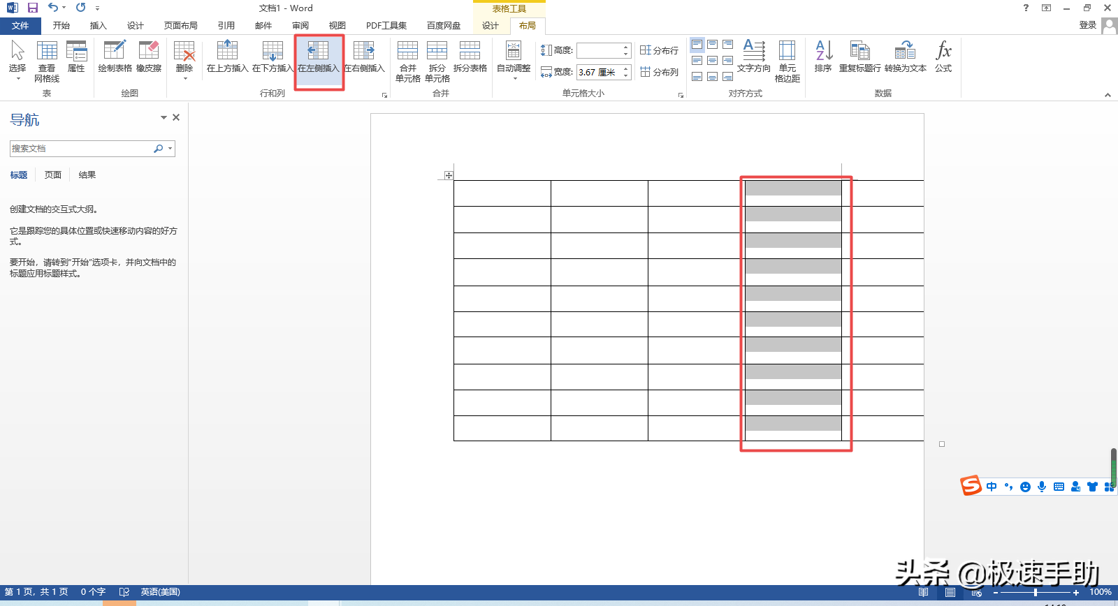Expand the Delete table dropdown

click(x=184, y=61)
